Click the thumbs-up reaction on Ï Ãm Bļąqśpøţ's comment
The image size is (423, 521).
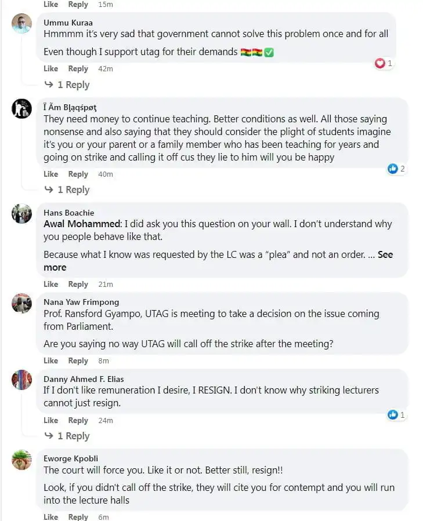point(393,169)
